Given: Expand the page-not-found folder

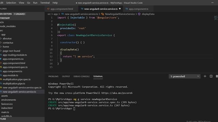Looking at the screenshot, I should (x=11, y=51).
